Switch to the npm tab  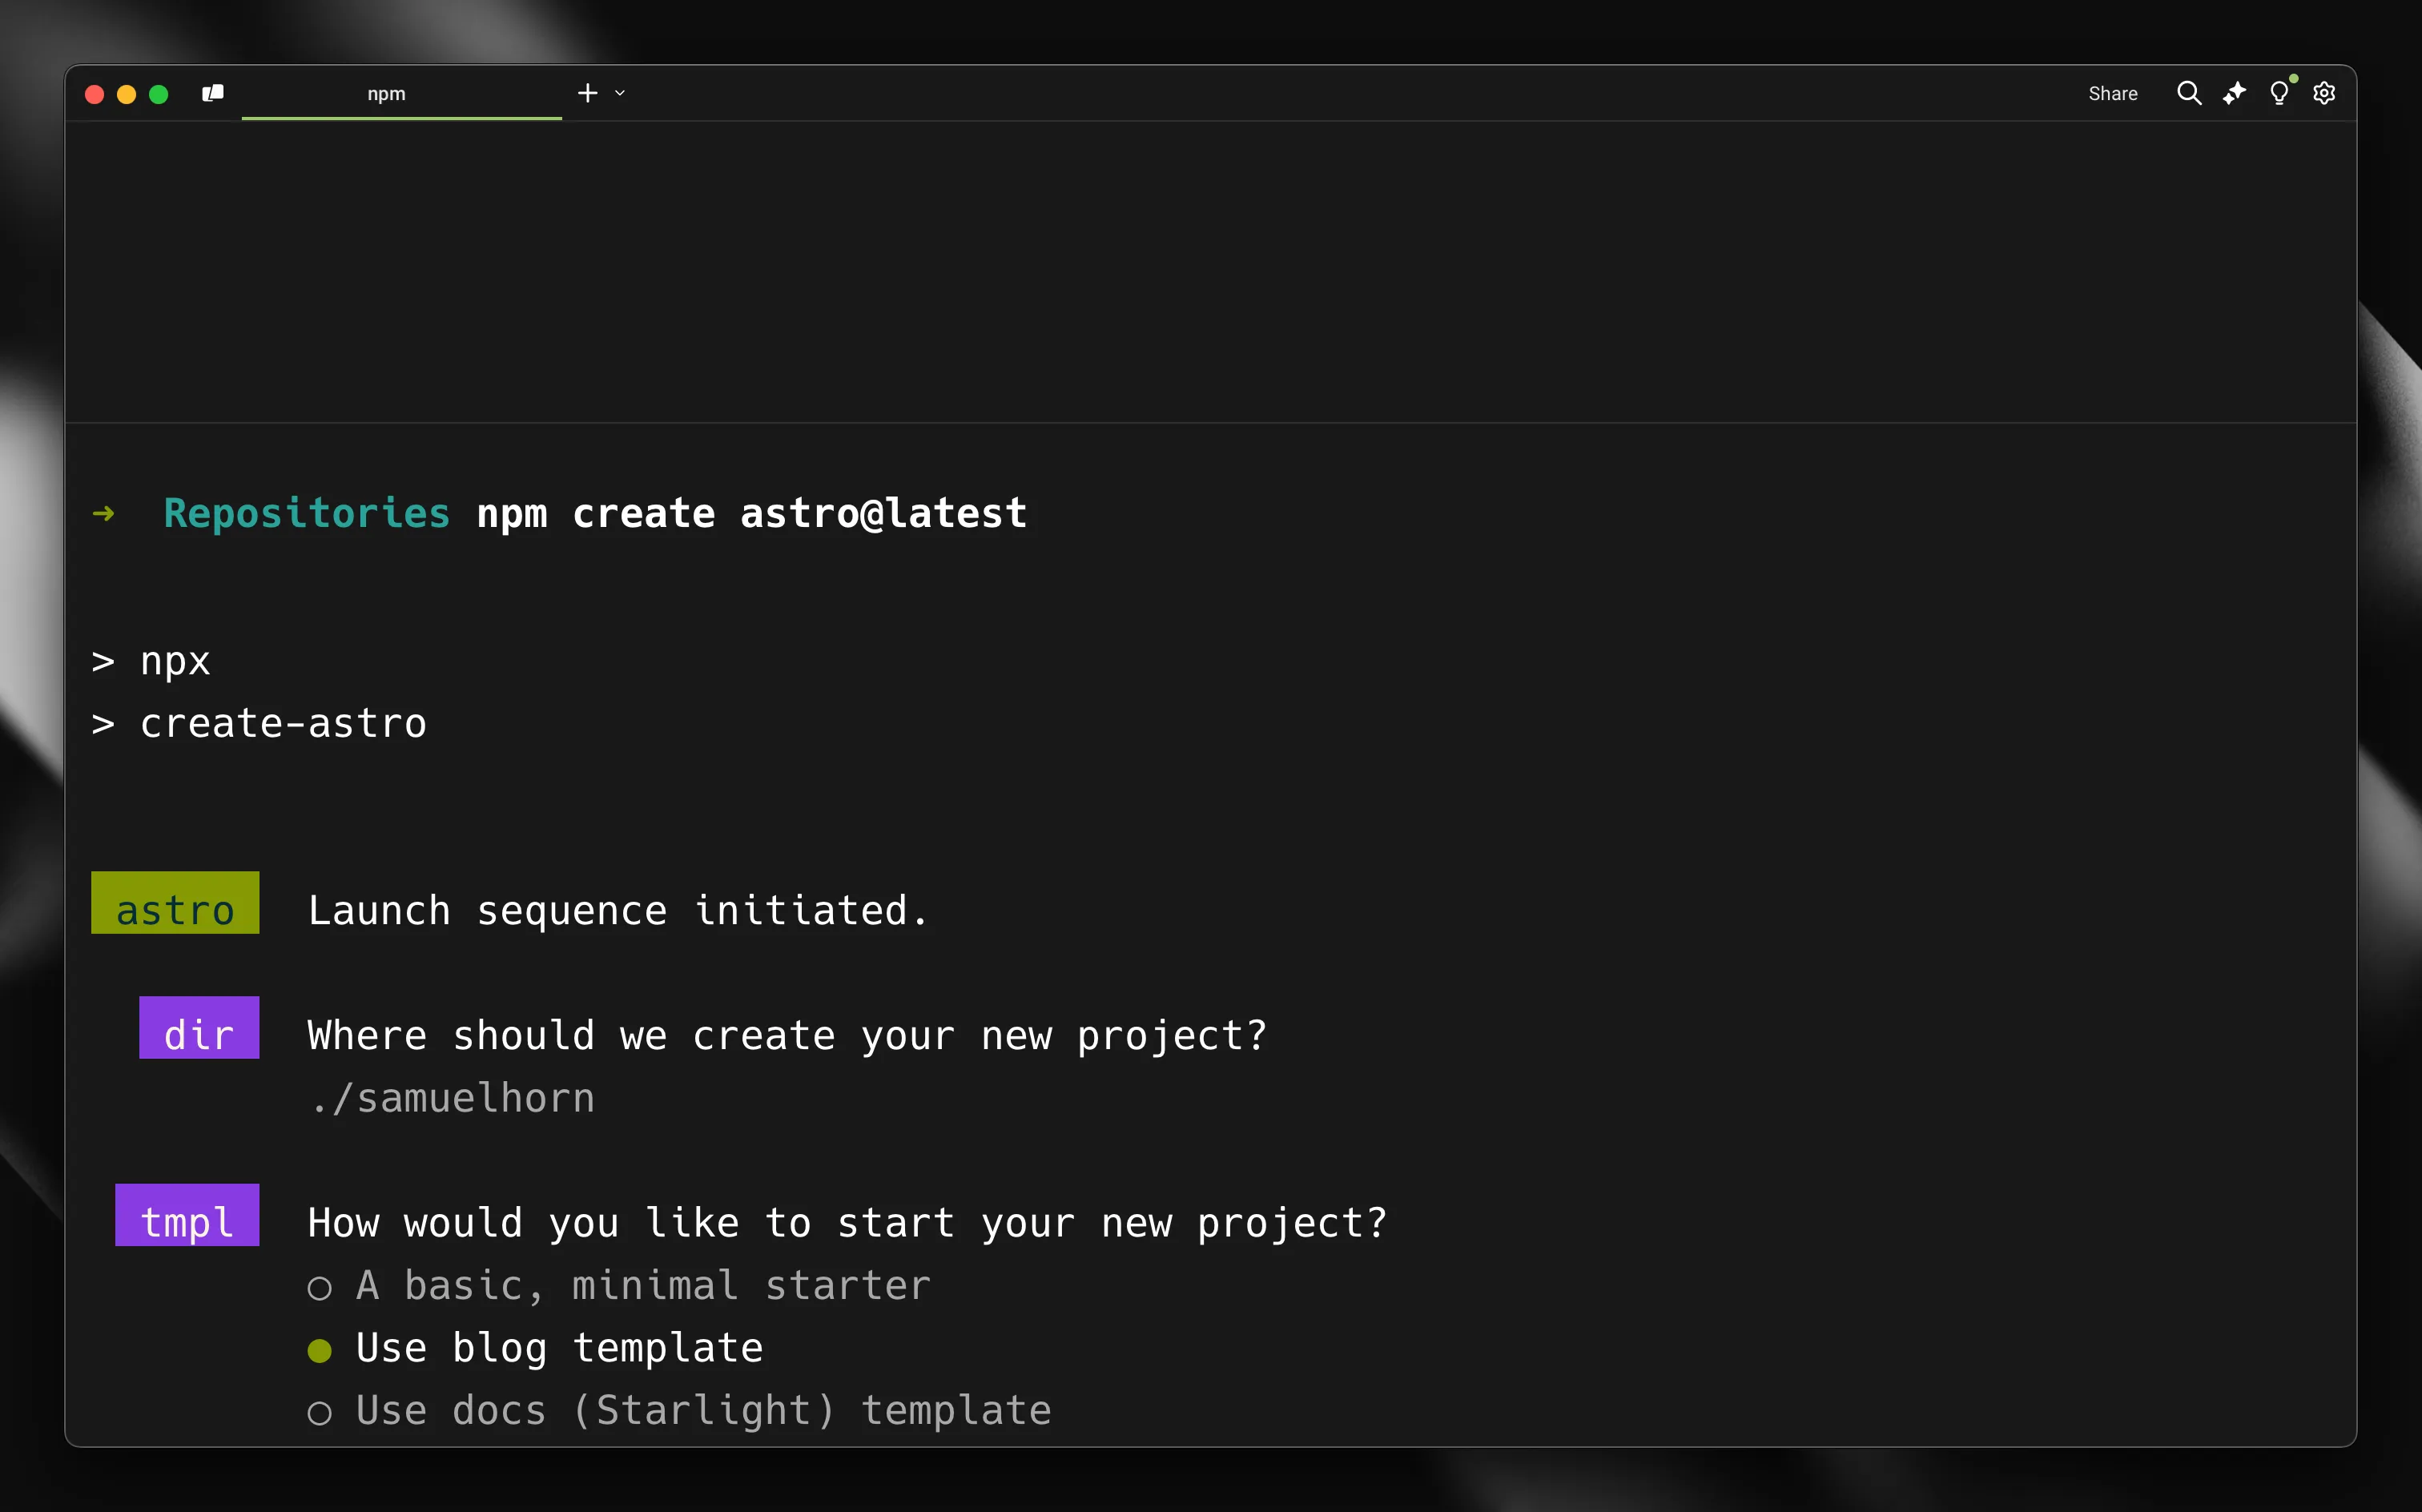[x=387, y=93]
